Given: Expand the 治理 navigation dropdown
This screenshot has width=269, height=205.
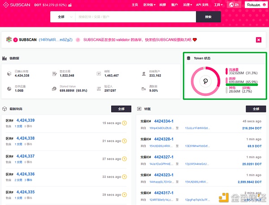Looking at the screenshot, I should [x=187, y=5].
